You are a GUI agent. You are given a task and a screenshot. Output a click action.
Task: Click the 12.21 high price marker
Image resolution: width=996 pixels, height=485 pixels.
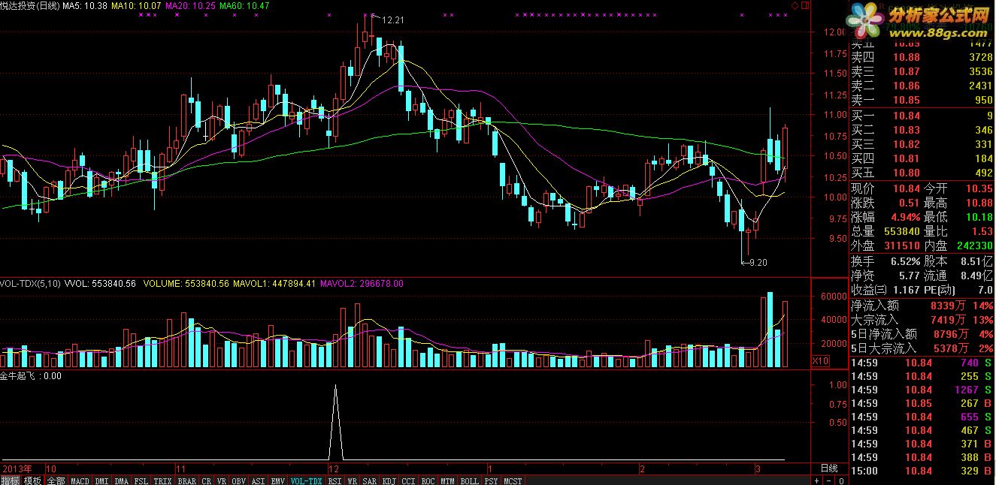point(393,20)
